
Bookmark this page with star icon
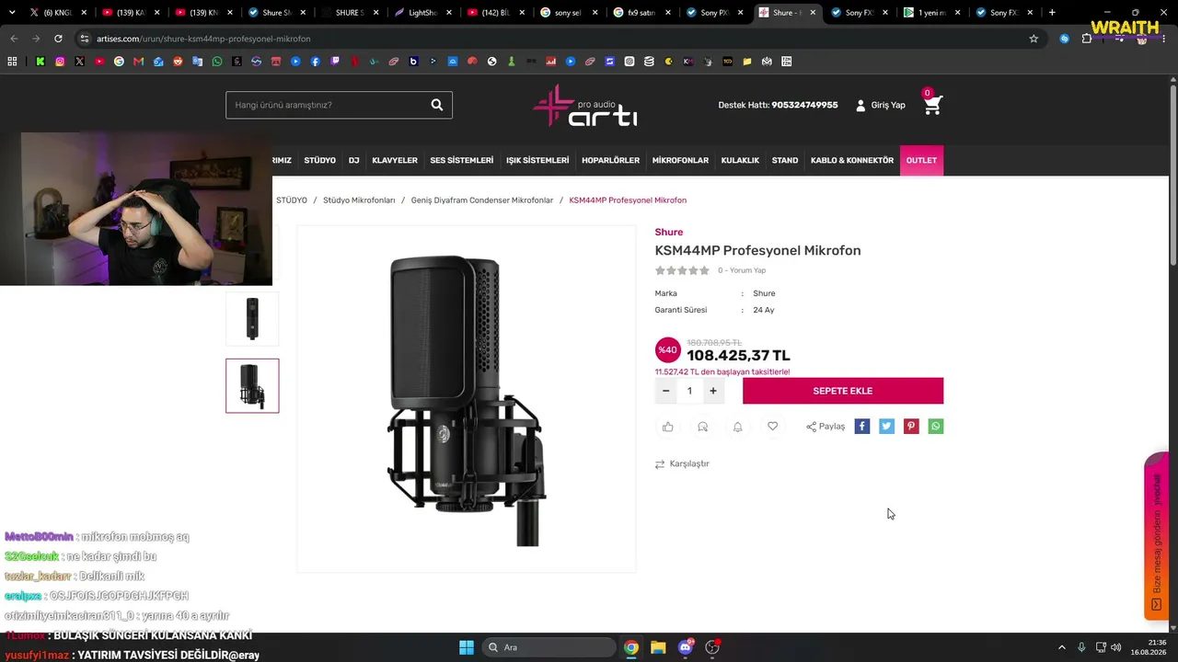coord(1034,39)
